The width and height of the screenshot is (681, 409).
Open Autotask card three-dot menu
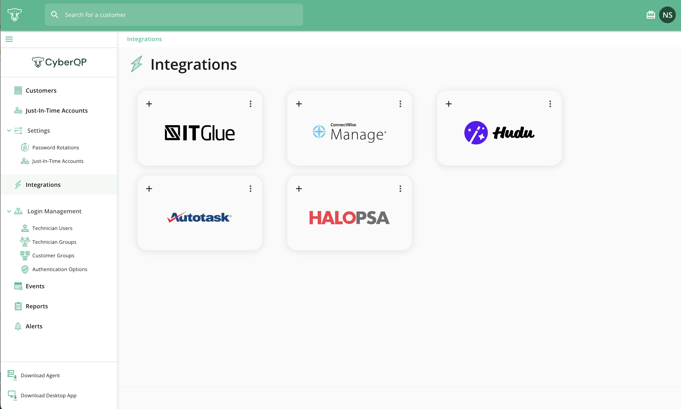(x=250, y=189)
